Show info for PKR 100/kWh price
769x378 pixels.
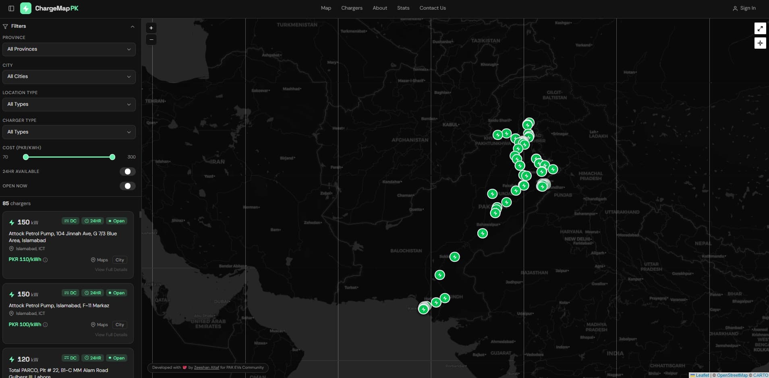click(45, 325)
